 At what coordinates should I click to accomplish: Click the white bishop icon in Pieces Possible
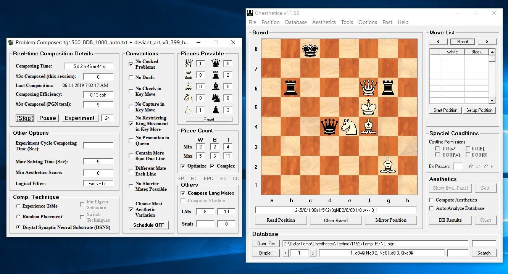[x=188, y=86]
